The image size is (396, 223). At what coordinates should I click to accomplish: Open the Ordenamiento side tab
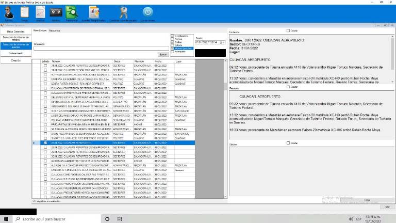tap(15, 53)
